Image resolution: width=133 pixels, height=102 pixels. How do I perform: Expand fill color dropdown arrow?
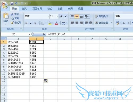53,23
